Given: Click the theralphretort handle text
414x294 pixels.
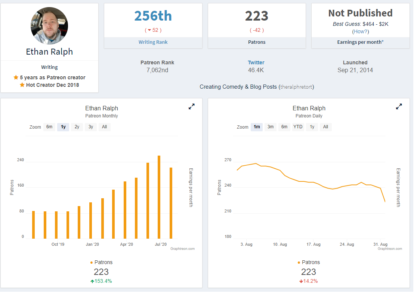Looking at the screenshot, I should pyautogui.click(x=297, y=87).
